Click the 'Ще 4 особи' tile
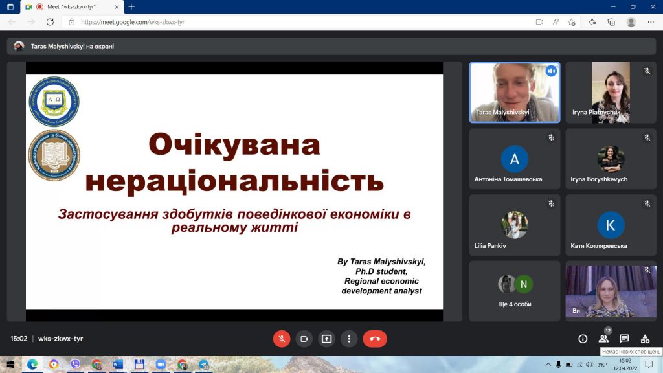The height and width of the screenshot is (373, 663). click(x=515, y=291)
